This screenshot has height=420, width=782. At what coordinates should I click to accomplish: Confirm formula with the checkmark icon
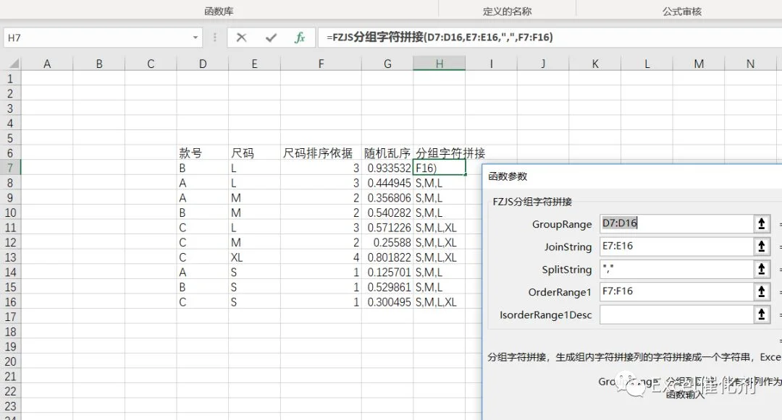pyautogui.click(x=271, y=38)
